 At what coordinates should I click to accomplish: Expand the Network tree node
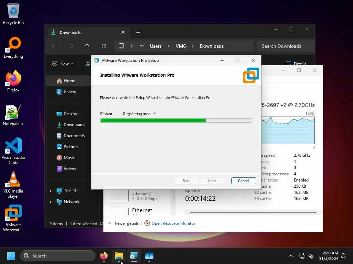click(x=50, y=202)
